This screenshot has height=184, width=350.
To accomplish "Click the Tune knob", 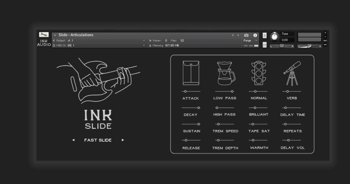I will [x=274, y=37].
